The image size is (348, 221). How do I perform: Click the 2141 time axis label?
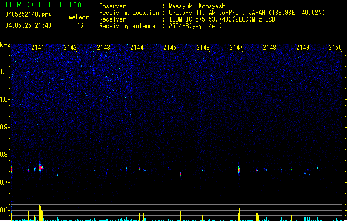click(x=37, y=48)
